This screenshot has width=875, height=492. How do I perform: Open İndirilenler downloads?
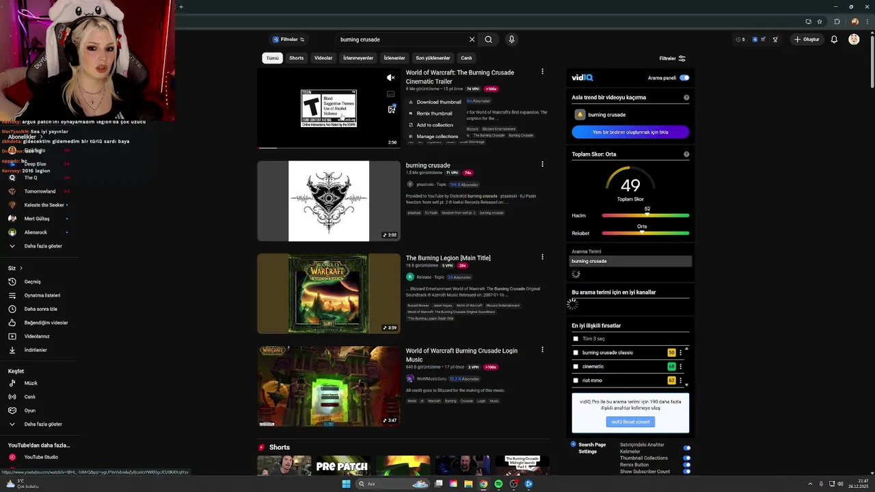(36, 350)
